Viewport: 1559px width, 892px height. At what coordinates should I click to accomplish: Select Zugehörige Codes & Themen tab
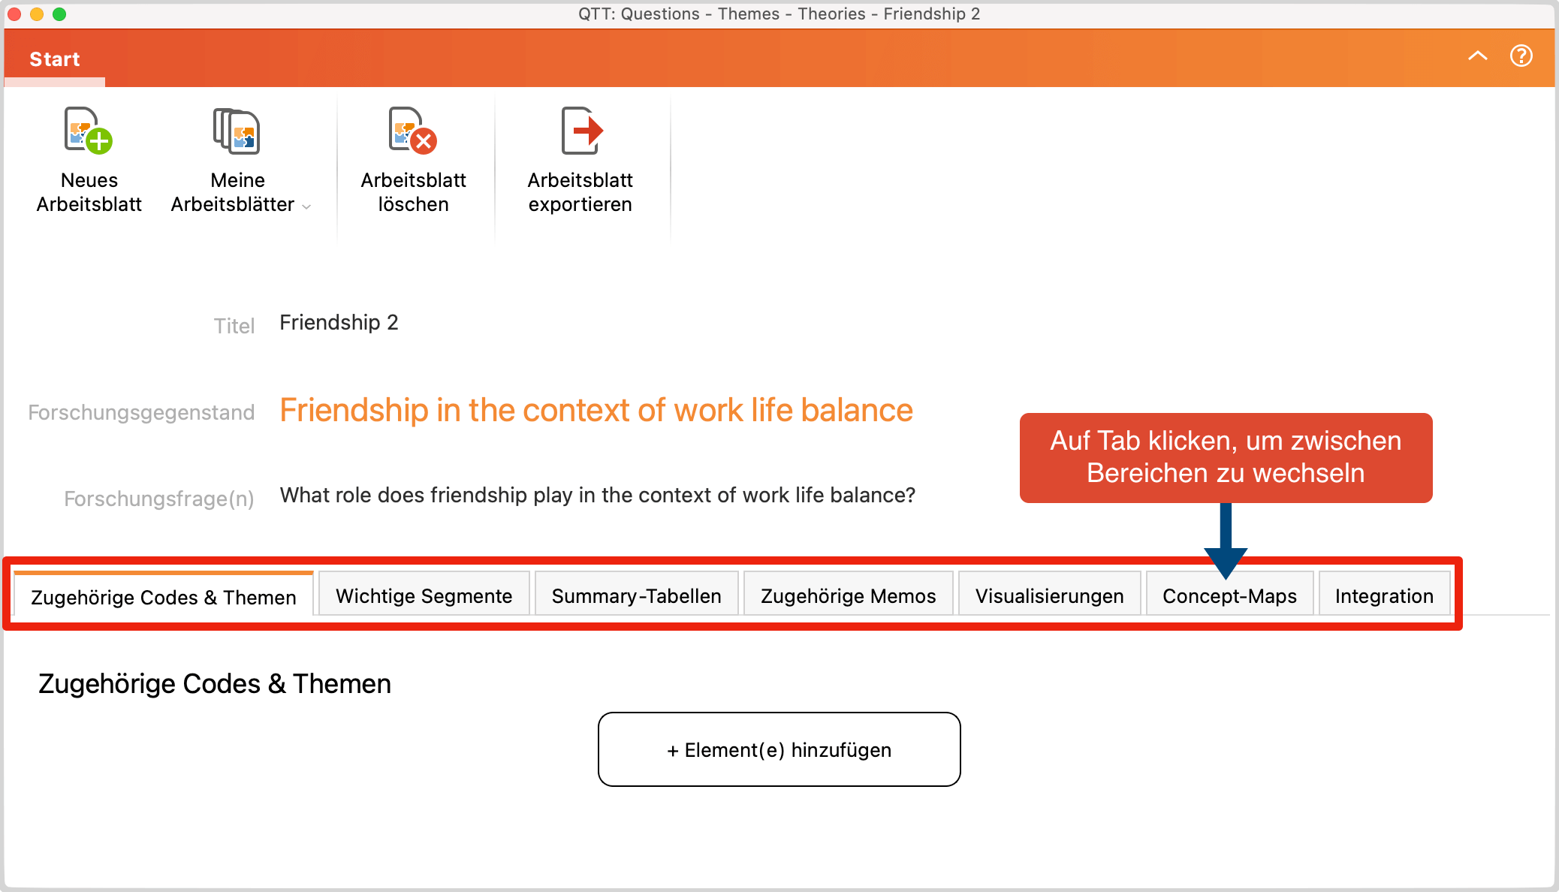164,598
